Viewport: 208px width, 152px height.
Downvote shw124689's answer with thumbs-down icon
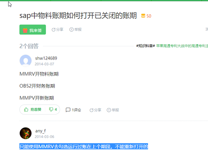[51, 110]
